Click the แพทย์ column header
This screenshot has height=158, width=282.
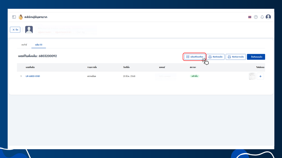click(162, 67)
